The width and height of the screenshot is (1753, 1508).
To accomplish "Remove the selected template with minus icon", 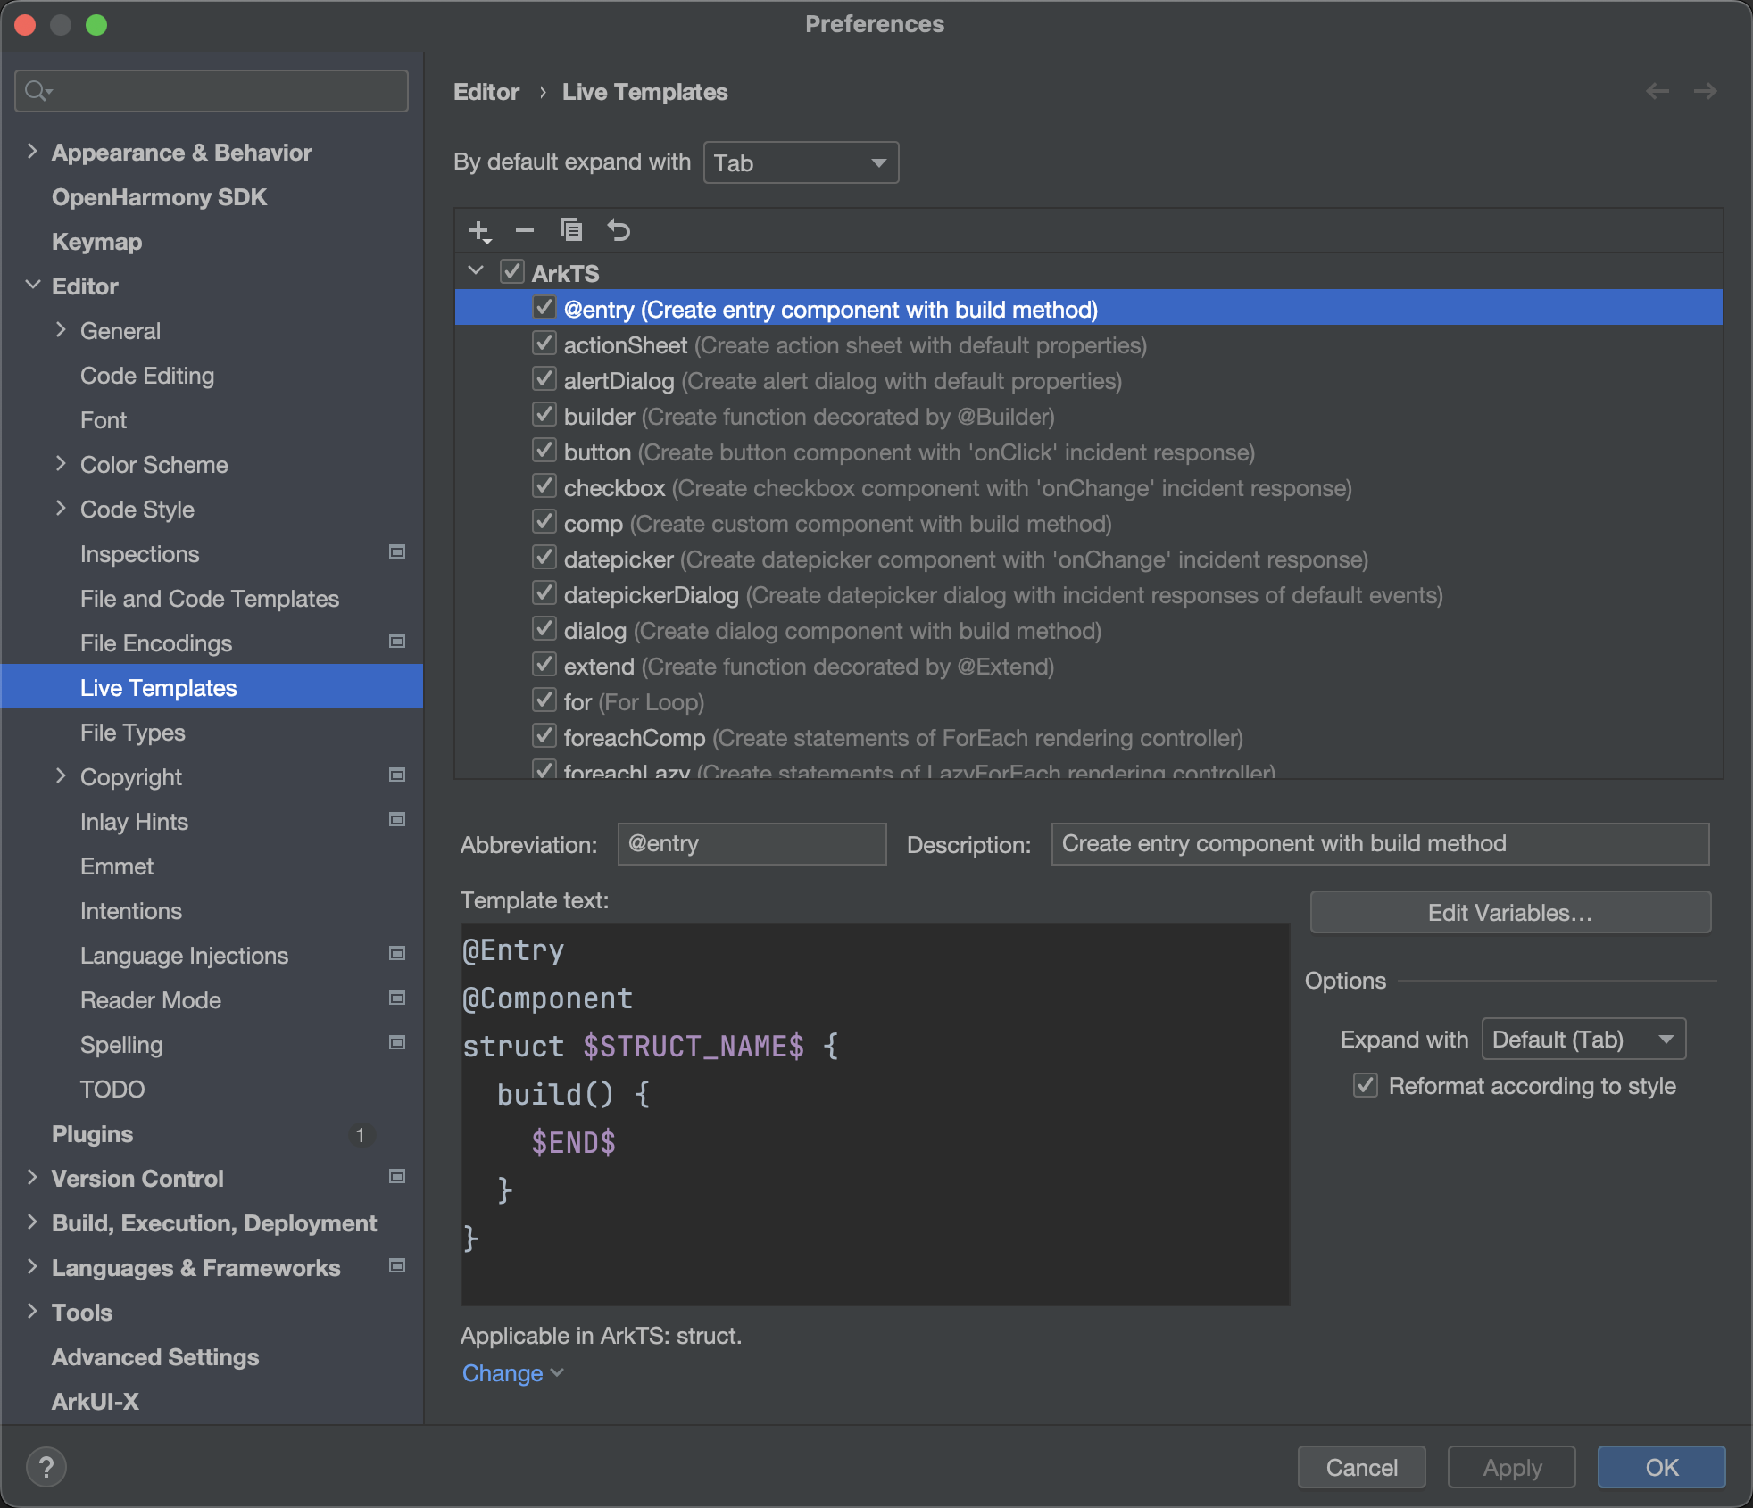I will coord(525,231).
